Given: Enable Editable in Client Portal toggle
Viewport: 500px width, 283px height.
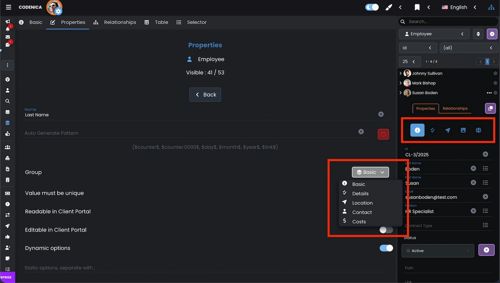Looking at the screenshot, I should pos(386,230).
